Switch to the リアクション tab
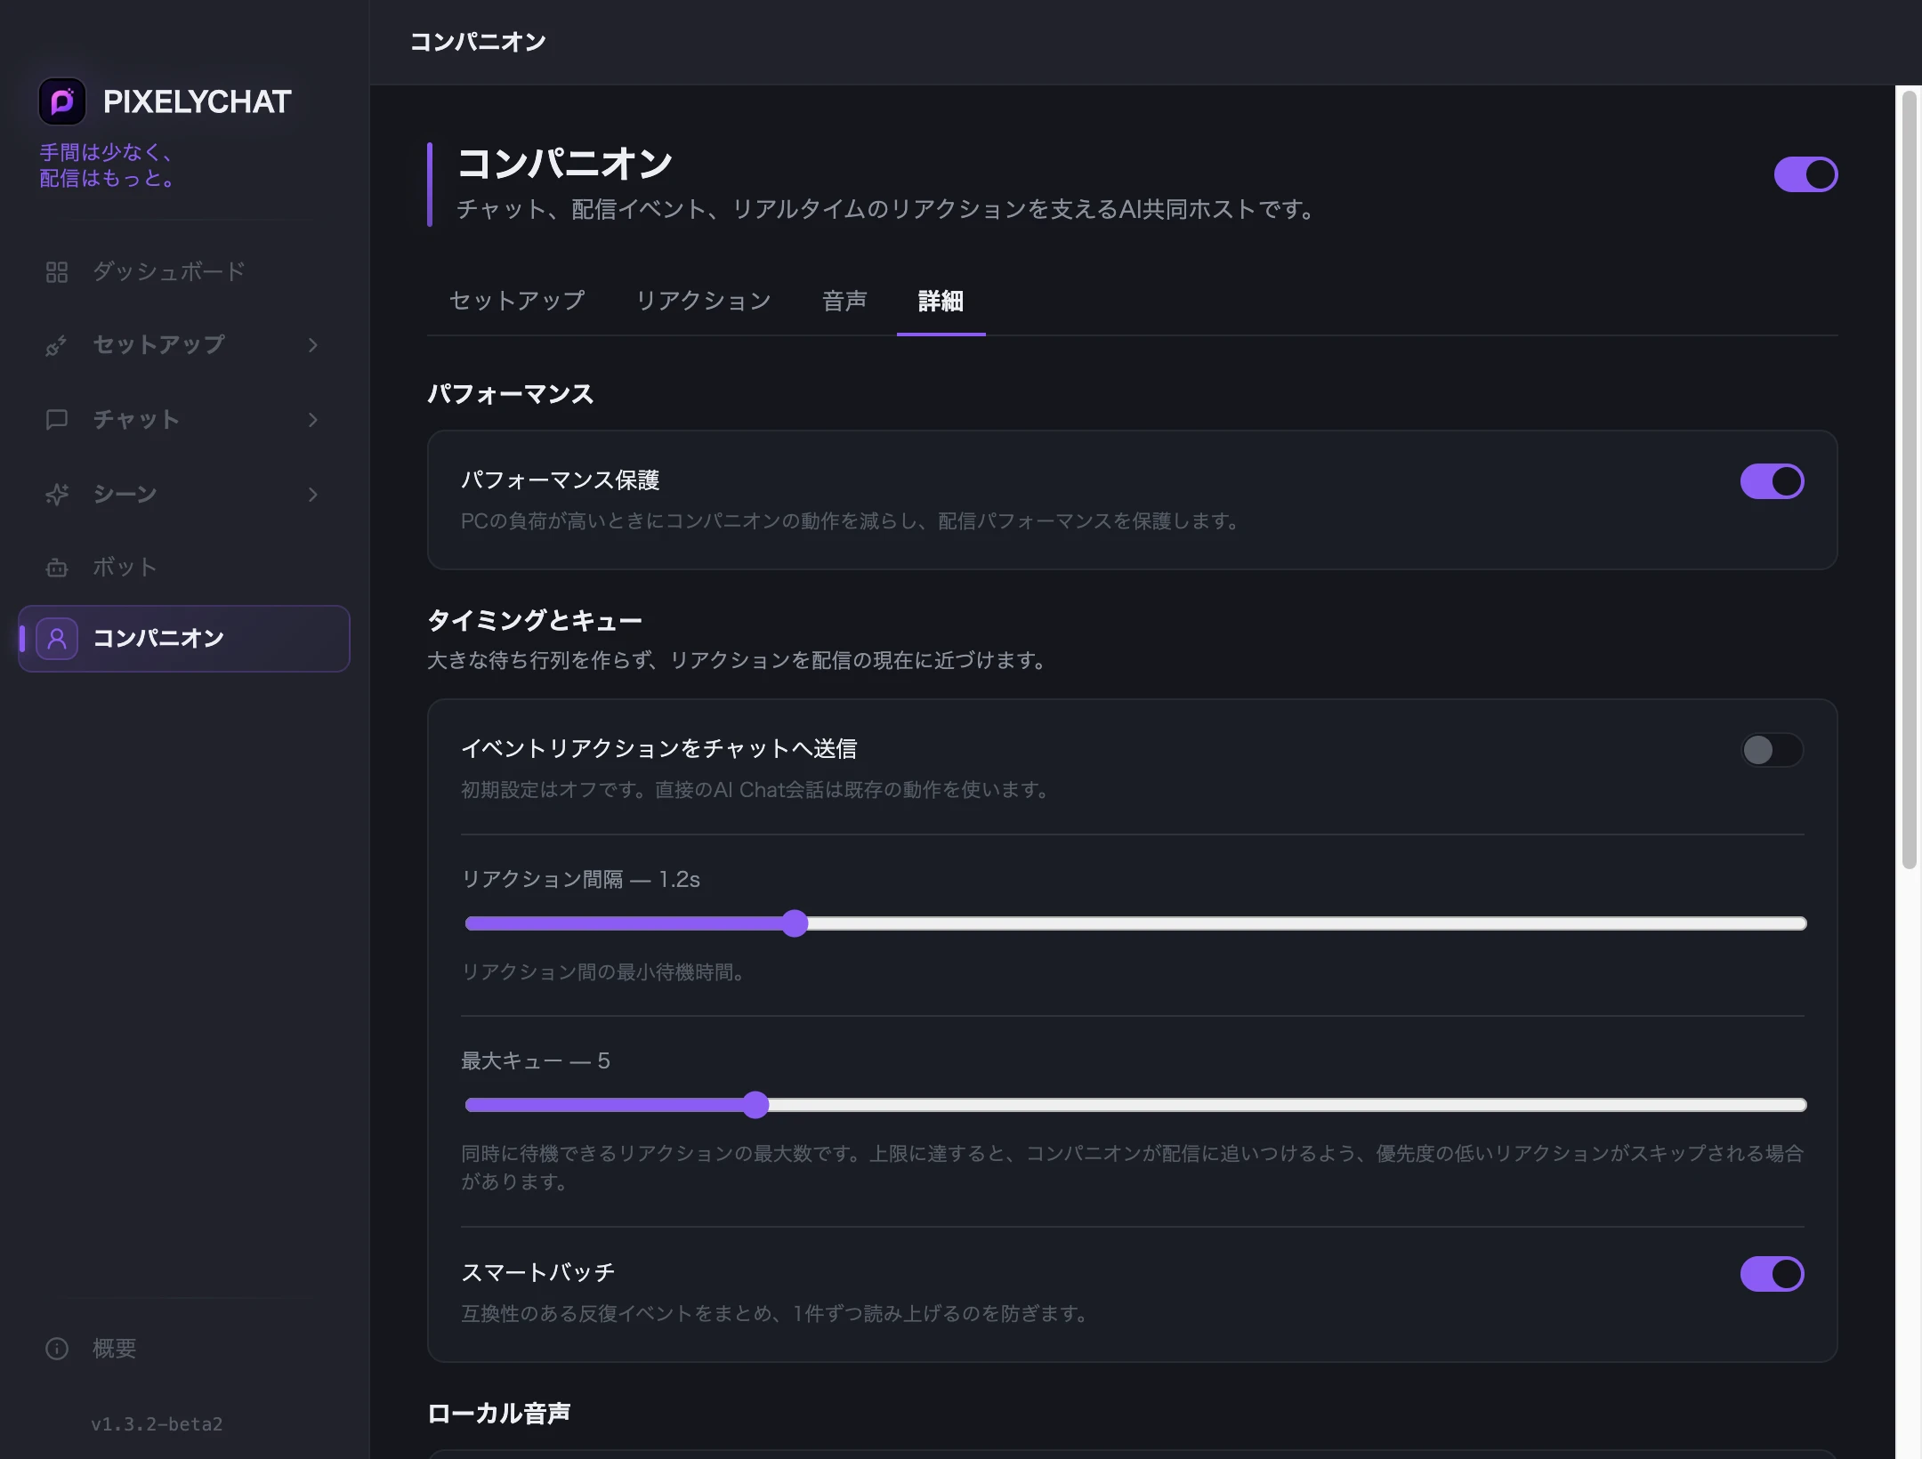The height and width of the screenshot is (1459, 1922). 704,301
